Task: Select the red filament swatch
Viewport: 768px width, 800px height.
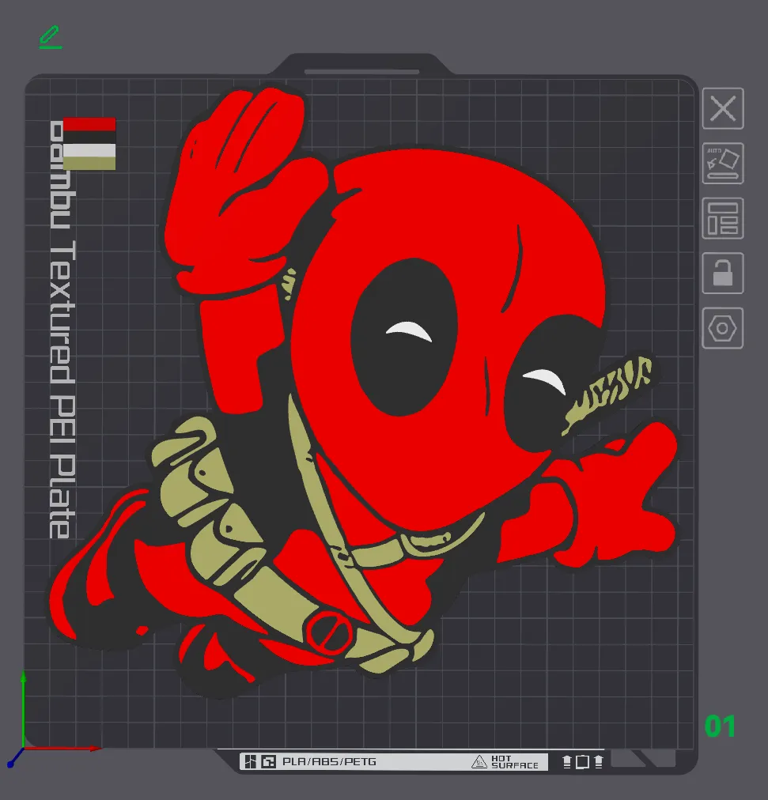Action: 91,123
